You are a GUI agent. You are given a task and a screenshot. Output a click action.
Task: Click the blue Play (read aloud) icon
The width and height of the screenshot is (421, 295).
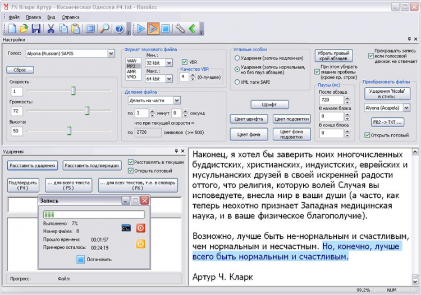(x=140, y=29)
